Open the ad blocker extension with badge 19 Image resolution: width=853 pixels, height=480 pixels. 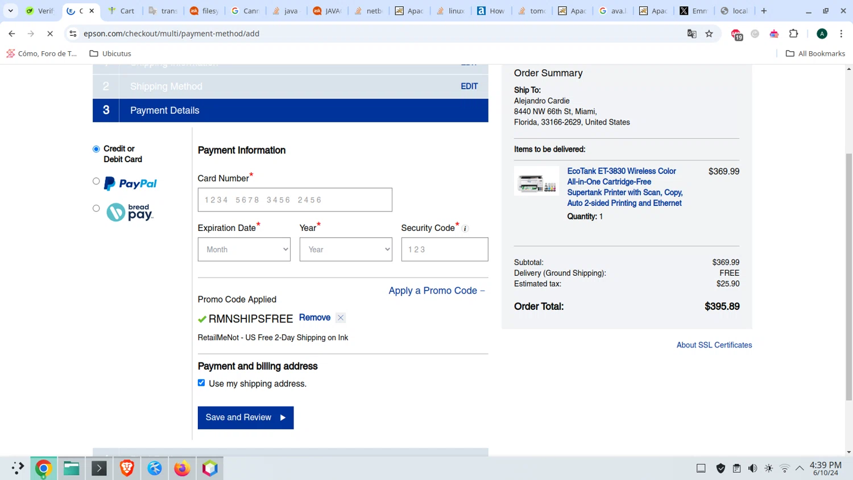coord(736,34)
